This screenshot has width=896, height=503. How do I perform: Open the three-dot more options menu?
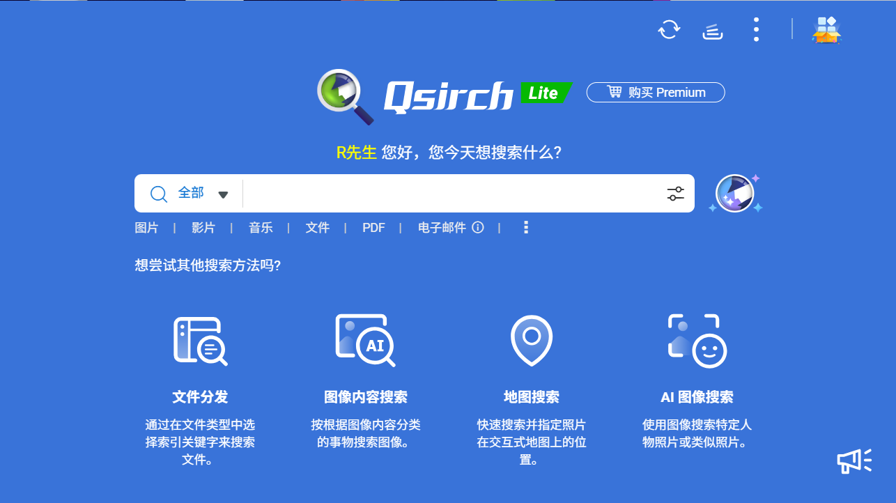[756, 29]
